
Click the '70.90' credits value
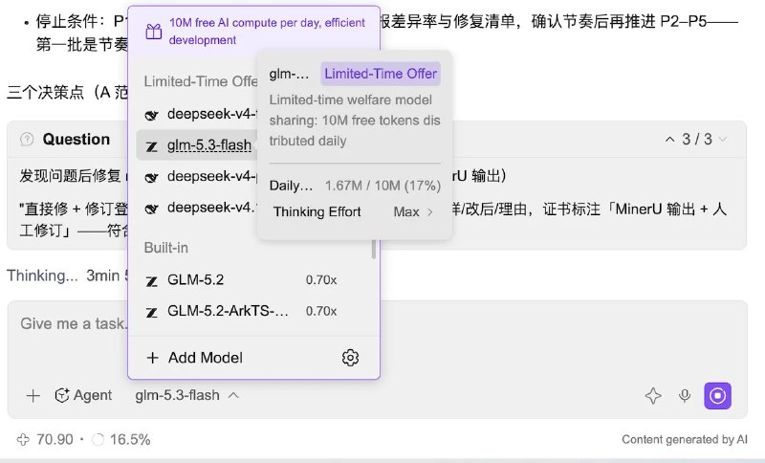tap(55, 440)
